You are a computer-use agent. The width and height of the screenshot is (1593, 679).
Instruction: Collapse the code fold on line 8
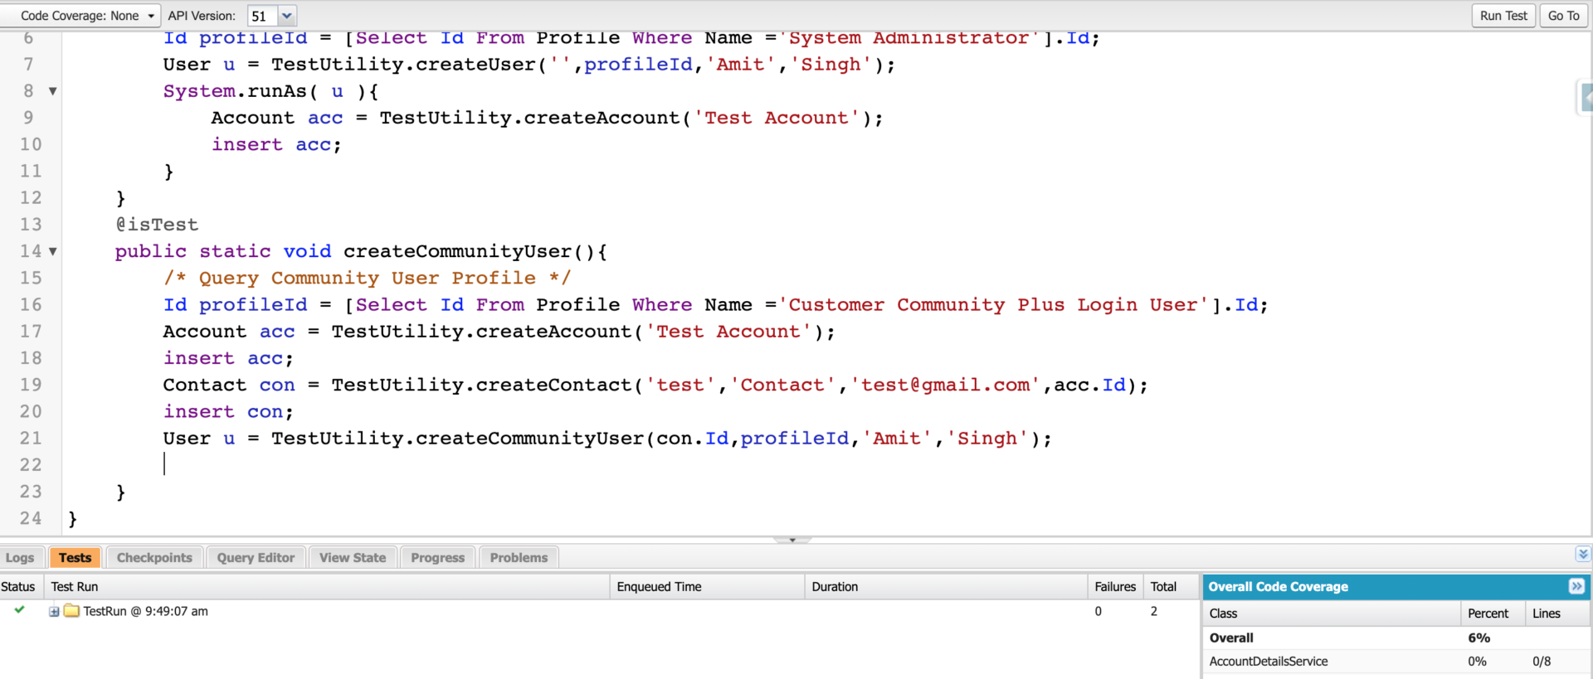[53, 91]
